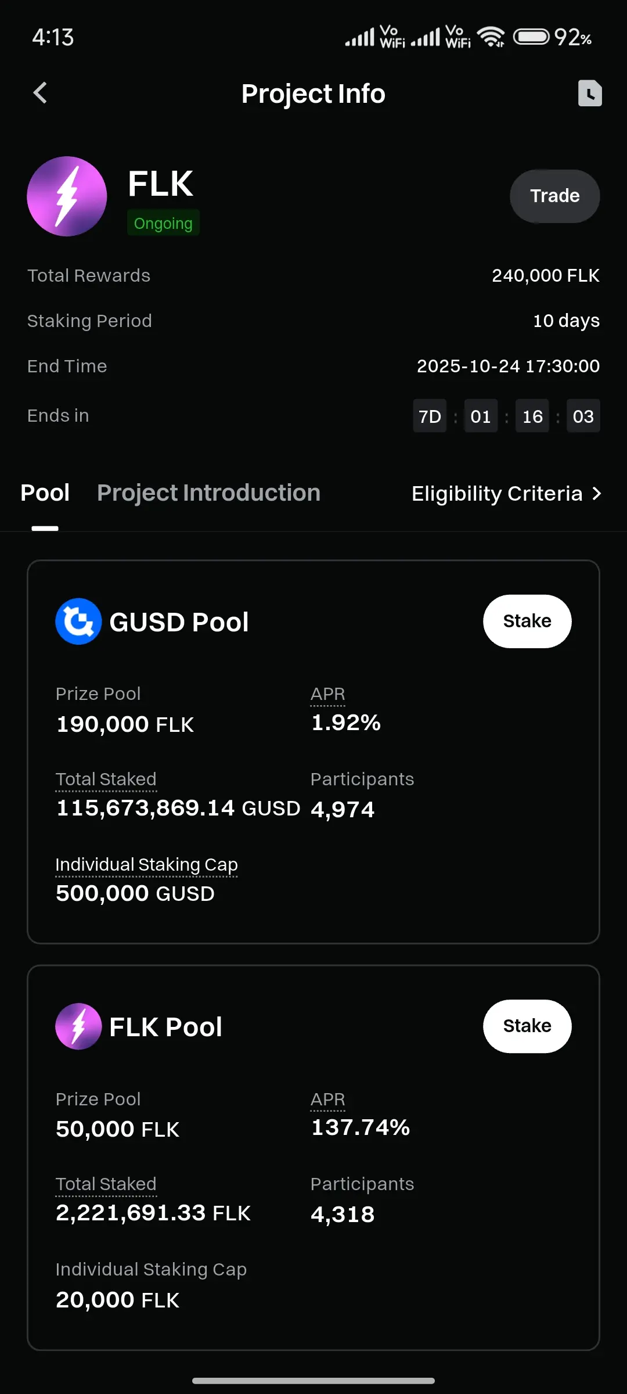Screen dimensions: 627x1394
Task: Switch to the Pool tab
Action: coord(45,493)
